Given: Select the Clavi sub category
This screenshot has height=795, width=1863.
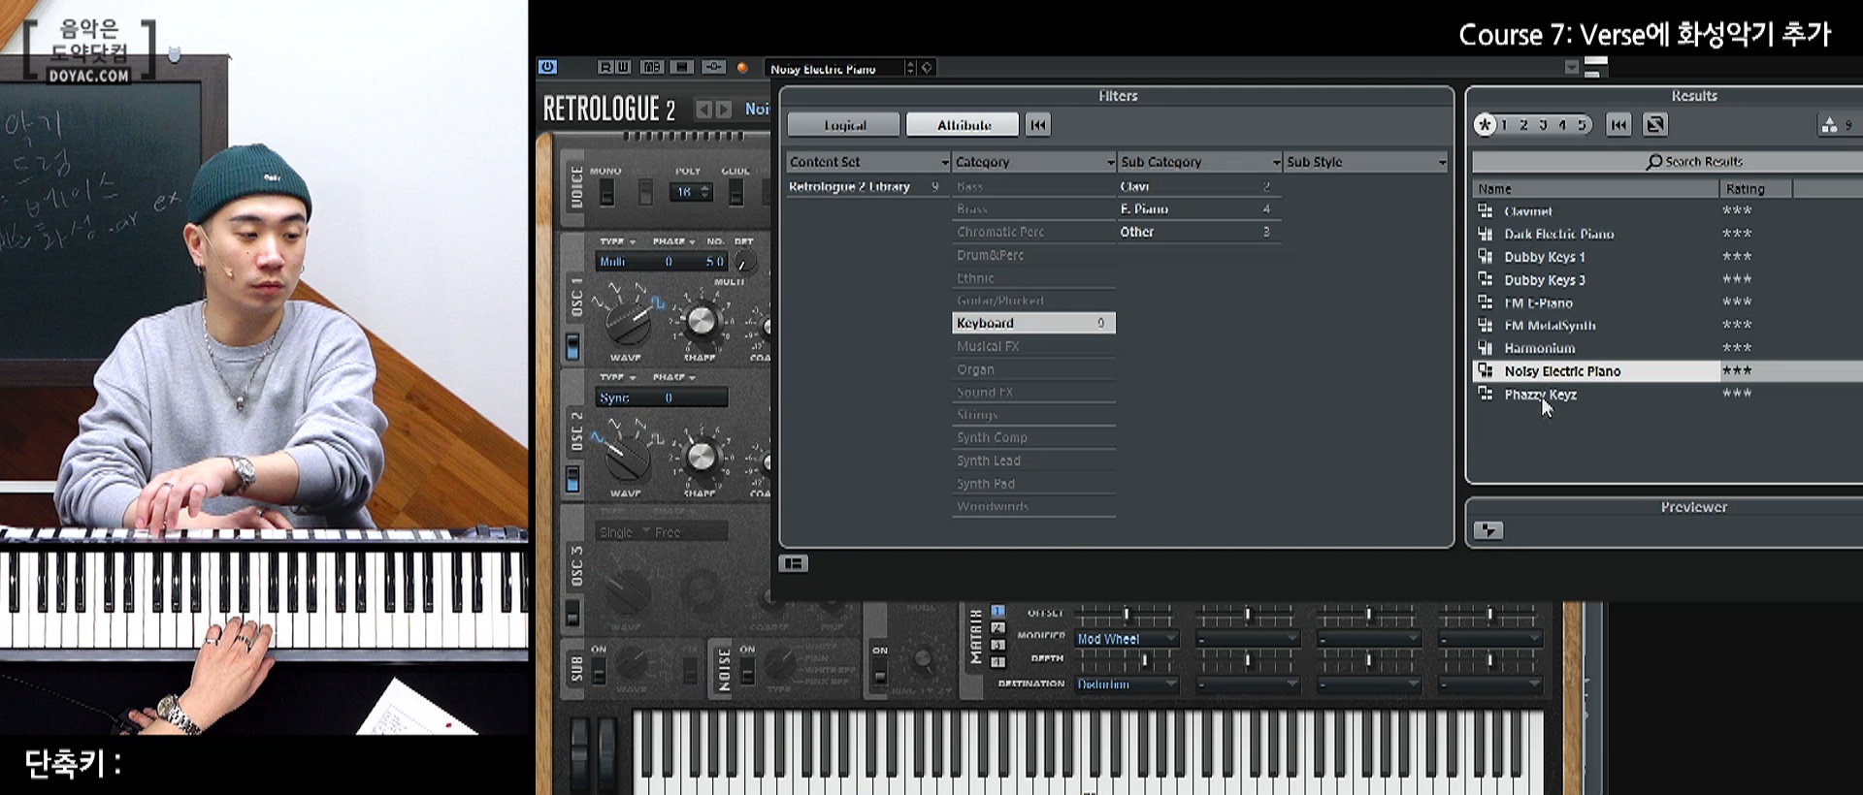Looking at the screenshot, I should tap(1198, 186).
